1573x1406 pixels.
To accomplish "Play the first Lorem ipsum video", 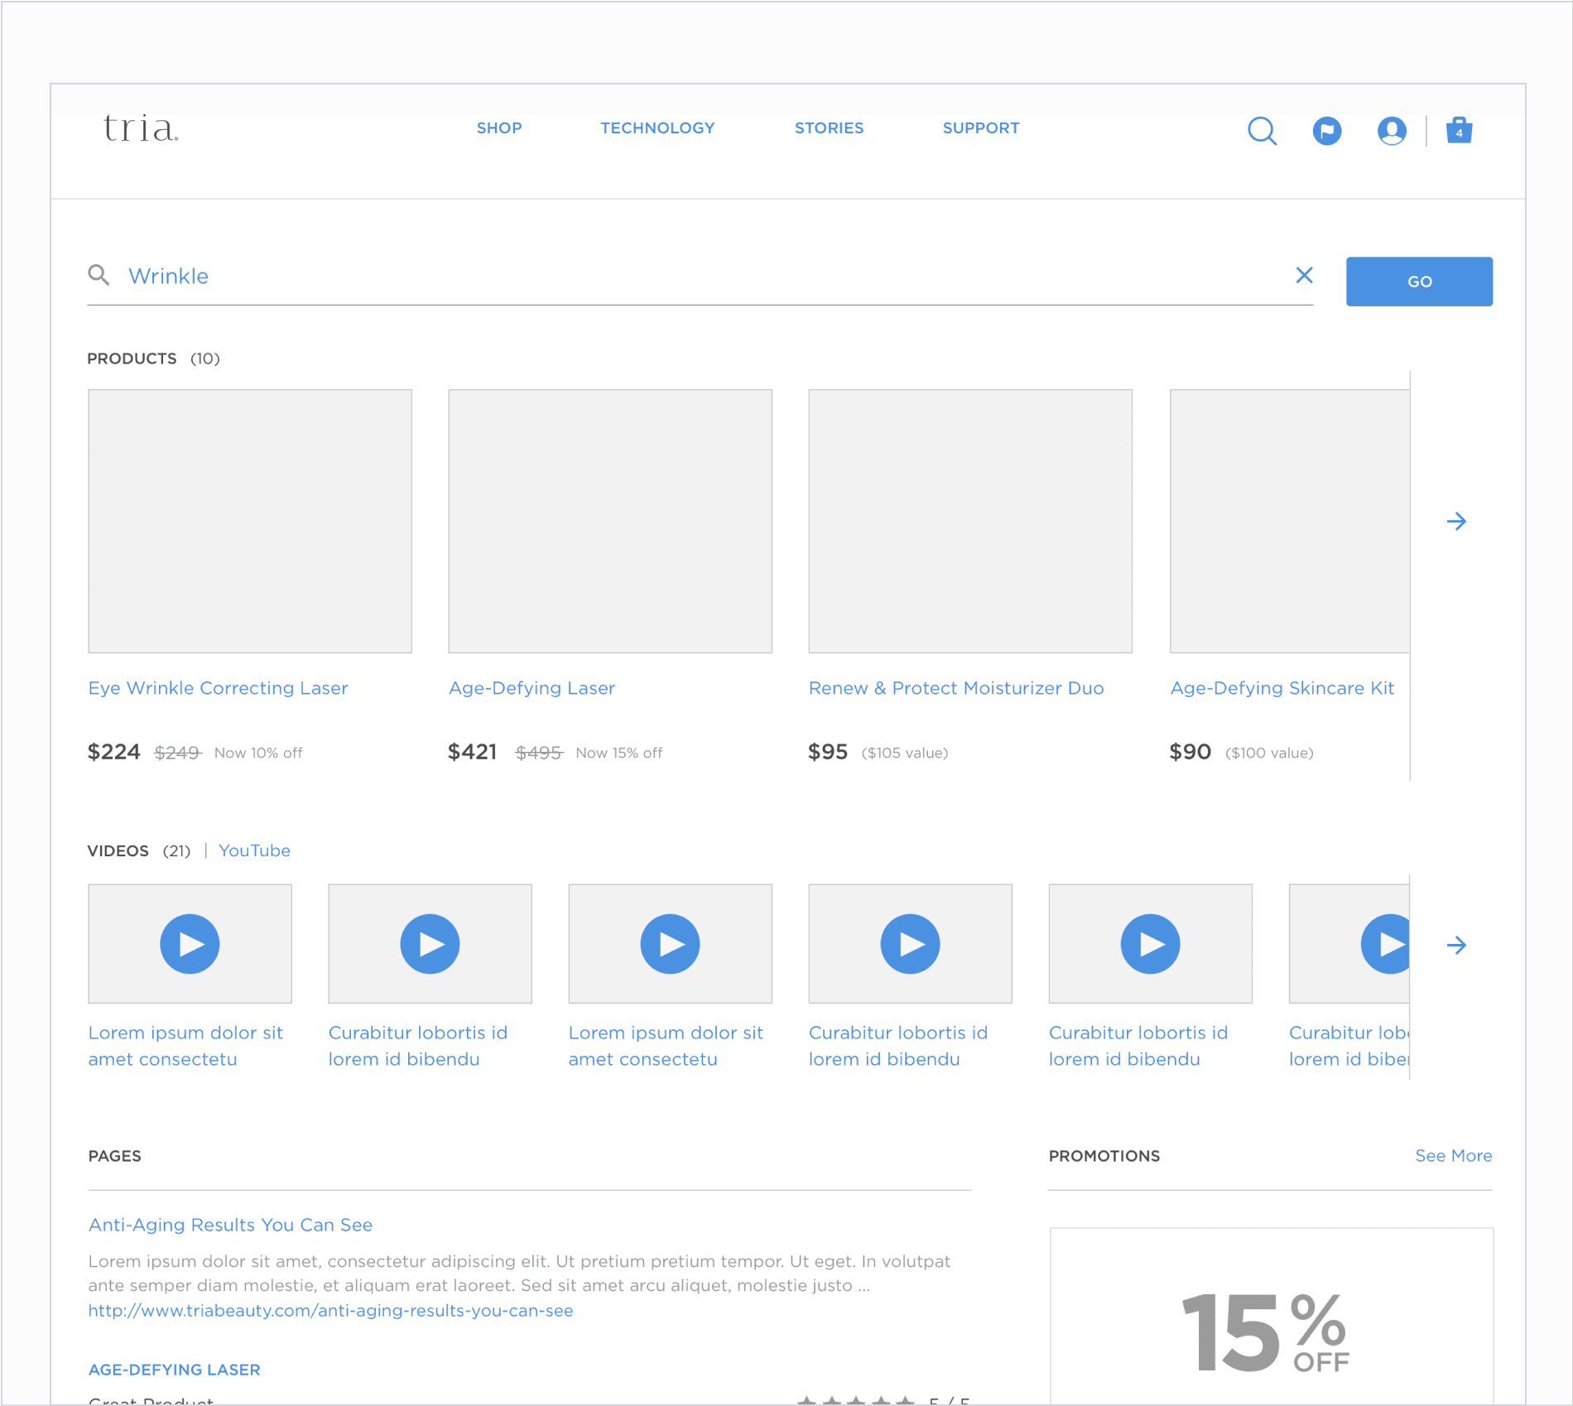I will pyautogui.click(x=190, y=944).
